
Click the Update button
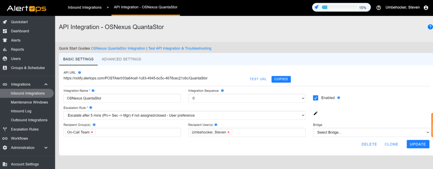418,144
